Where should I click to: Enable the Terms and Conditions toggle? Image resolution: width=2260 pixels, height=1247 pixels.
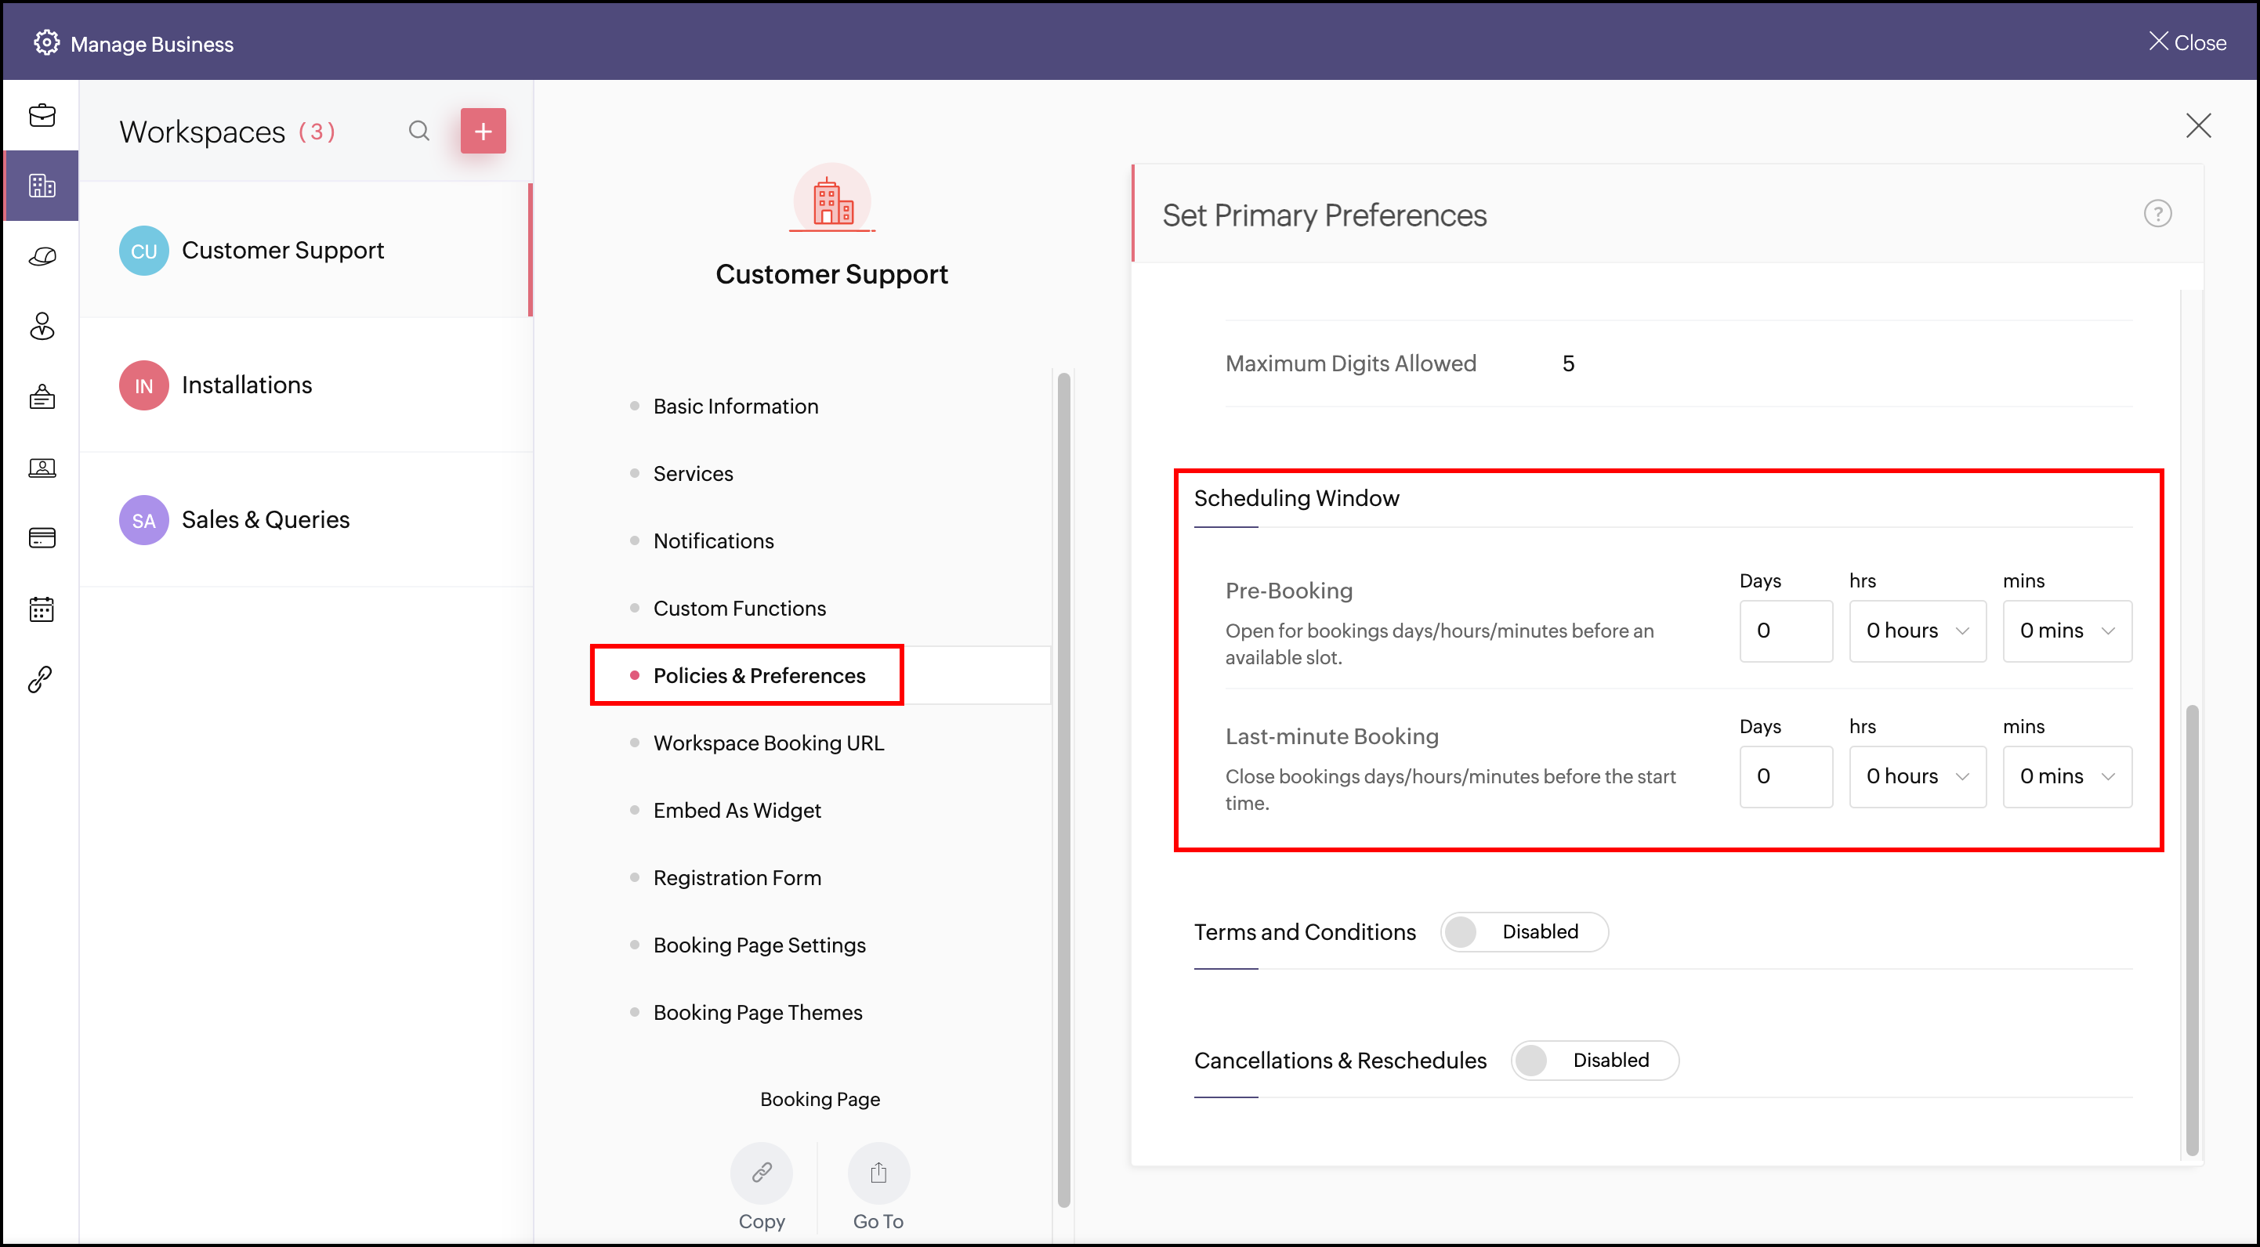(x=1524, y=931)
